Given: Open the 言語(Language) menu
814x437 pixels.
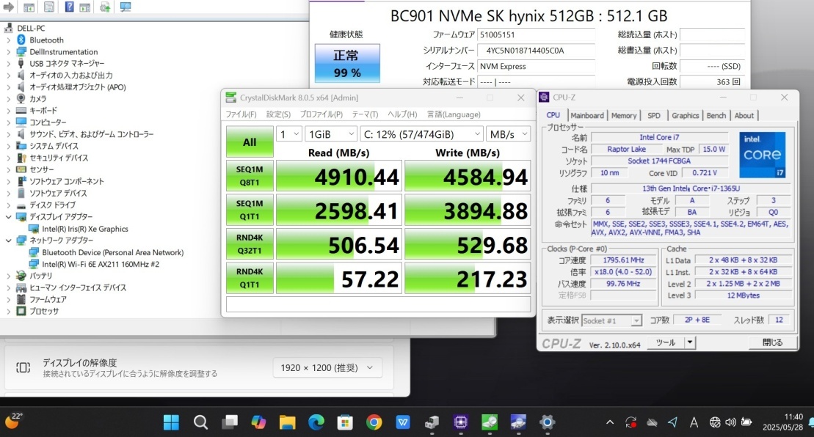Looking at the screenshot, I should point(454,114).
